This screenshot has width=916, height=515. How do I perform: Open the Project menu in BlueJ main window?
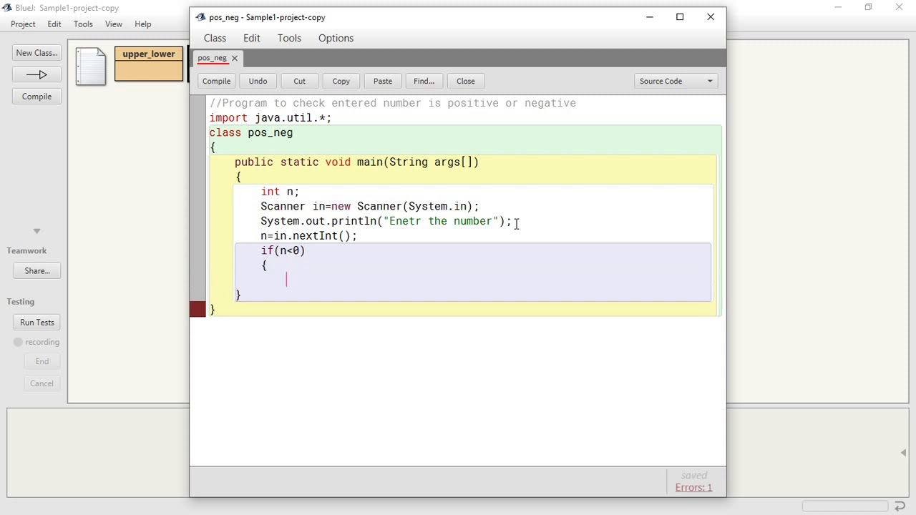click(23, 24)
